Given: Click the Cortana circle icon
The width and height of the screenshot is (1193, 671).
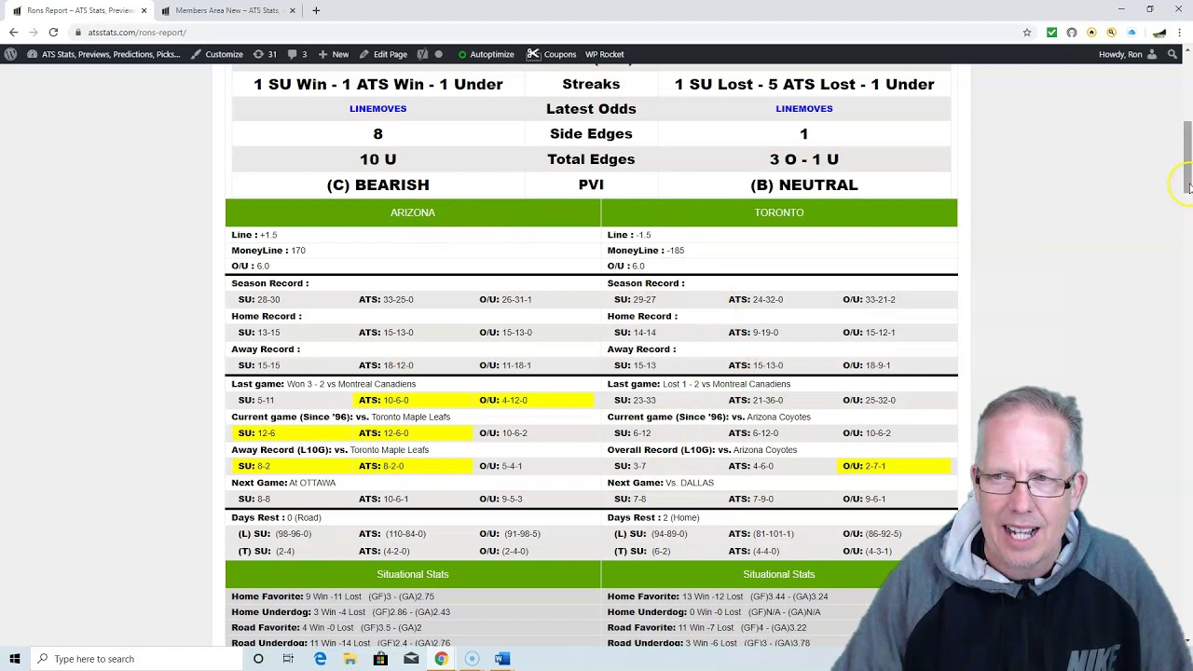Looking at the screenshot, I should 258,659.
